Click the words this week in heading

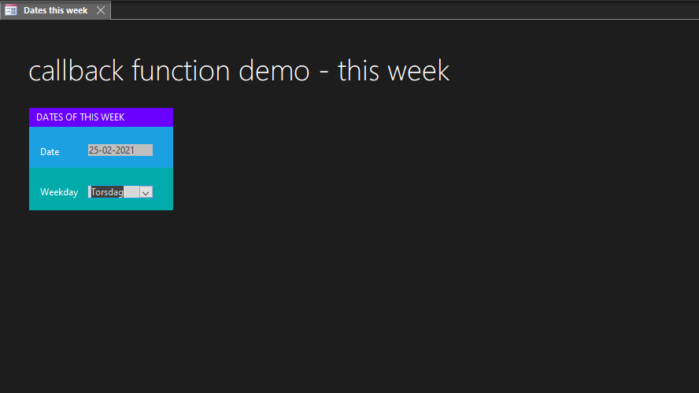[394, 71]
